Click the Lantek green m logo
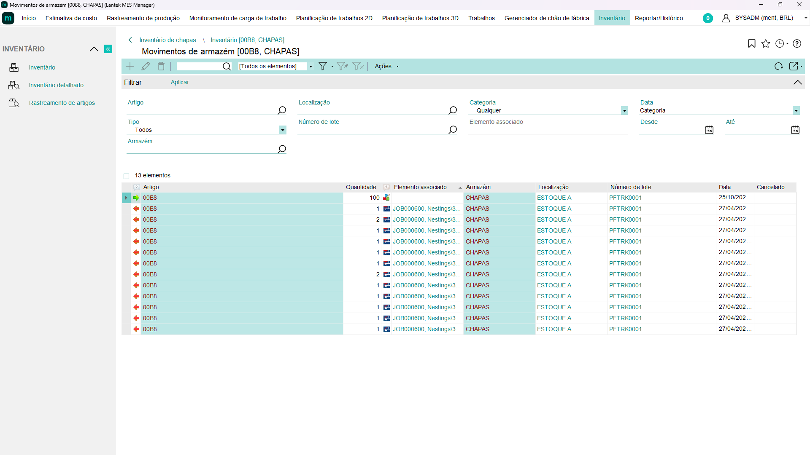The image size is (810, 455). click(8, 18)
